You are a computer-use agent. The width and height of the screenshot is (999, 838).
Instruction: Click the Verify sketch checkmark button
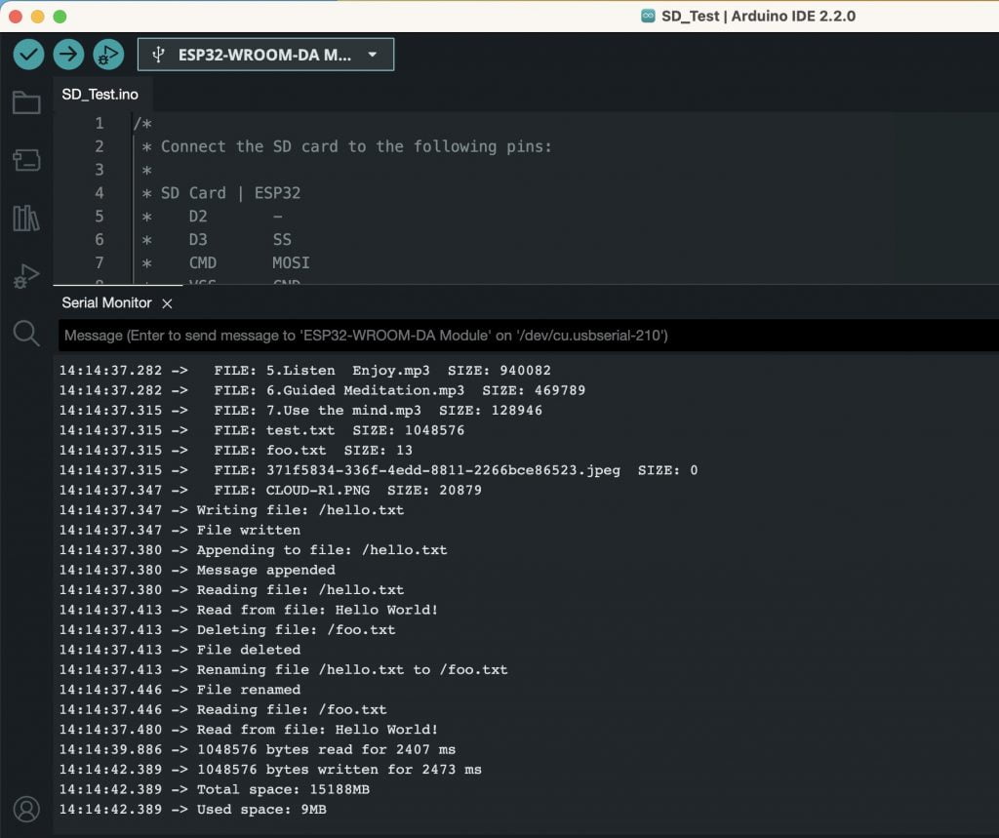click(x=28, y=55)
